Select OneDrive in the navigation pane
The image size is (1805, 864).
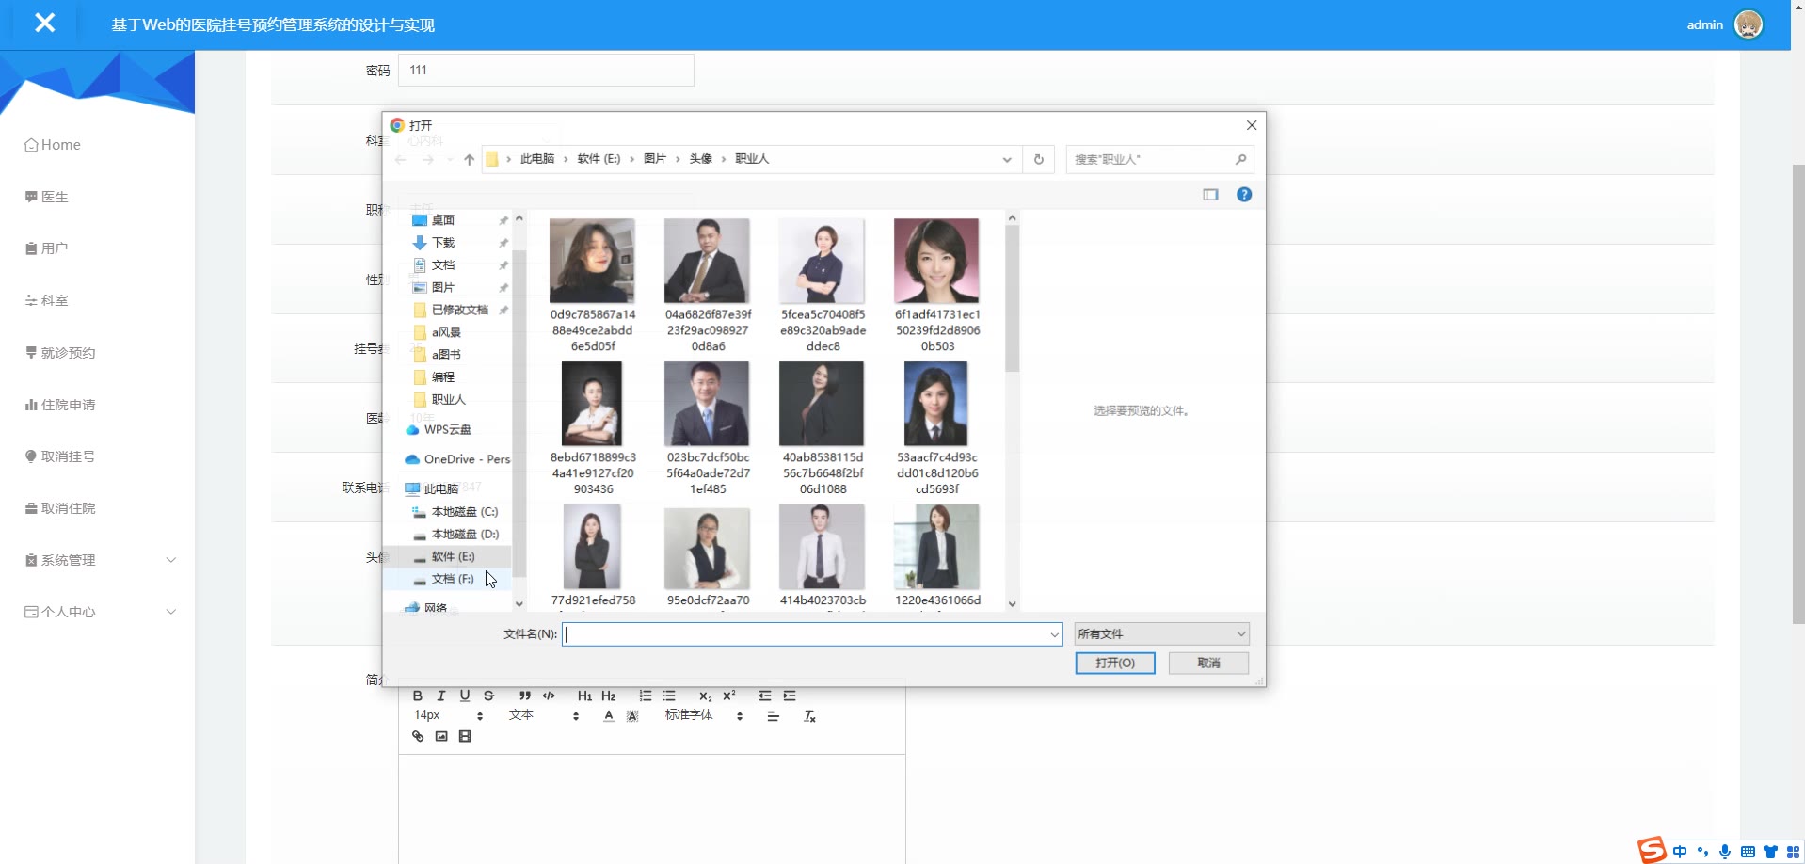[457, 459]
